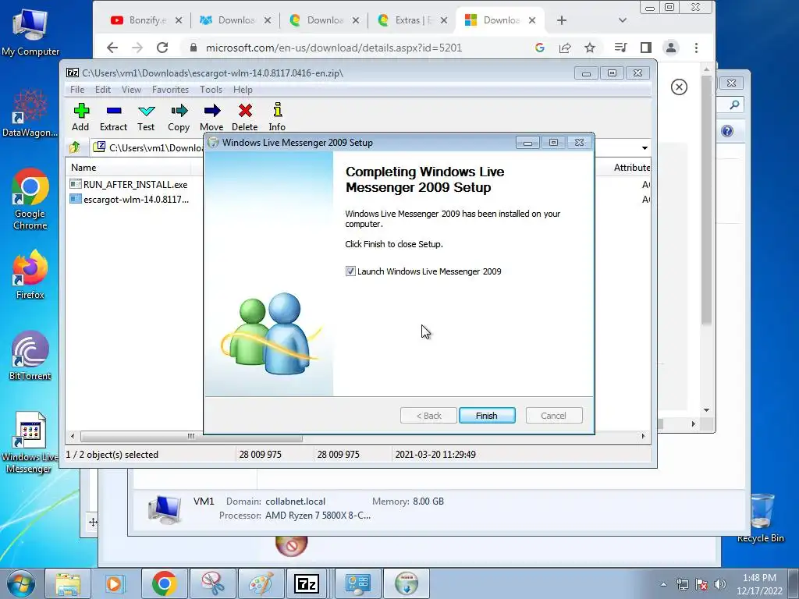799x599 pixels.
Task: Launch DataWagon desktop shortcut
Action: pos(30,113)
